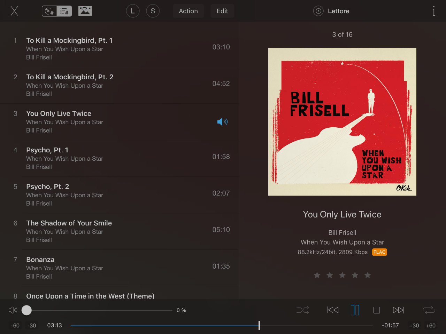Jump back 60 seconds
This screenshot has width=446, height=334.
[15, 326]
